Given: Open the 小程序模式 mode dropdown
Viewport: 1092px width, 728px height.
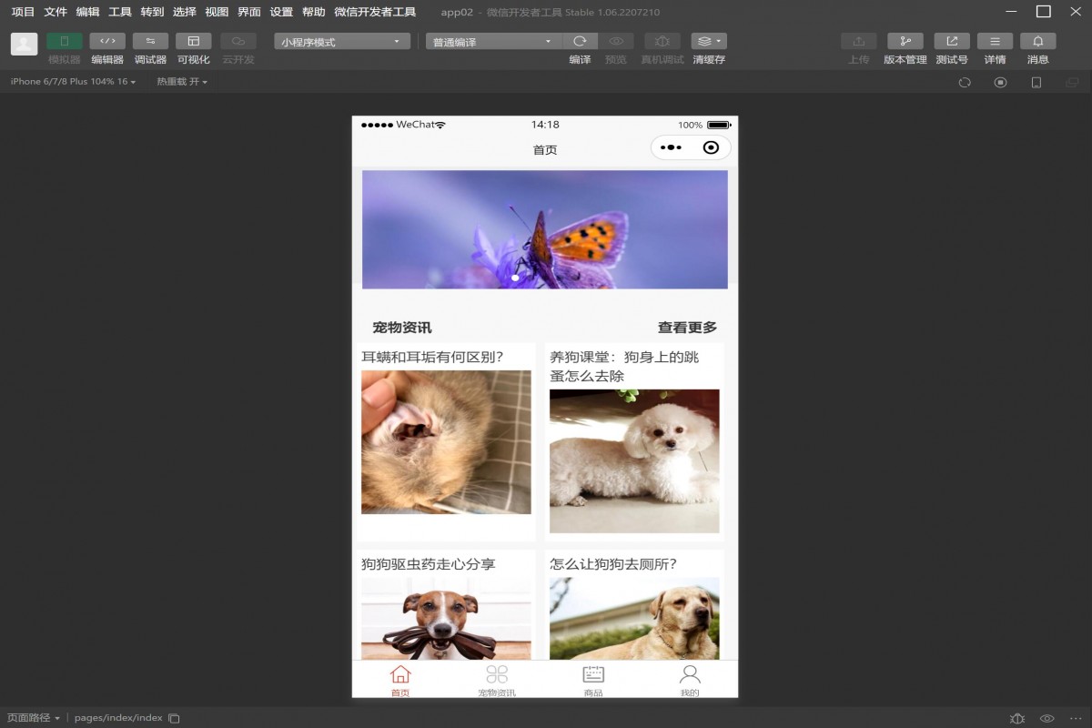Looking at the screenshot, I should click(x=340, y=41).
